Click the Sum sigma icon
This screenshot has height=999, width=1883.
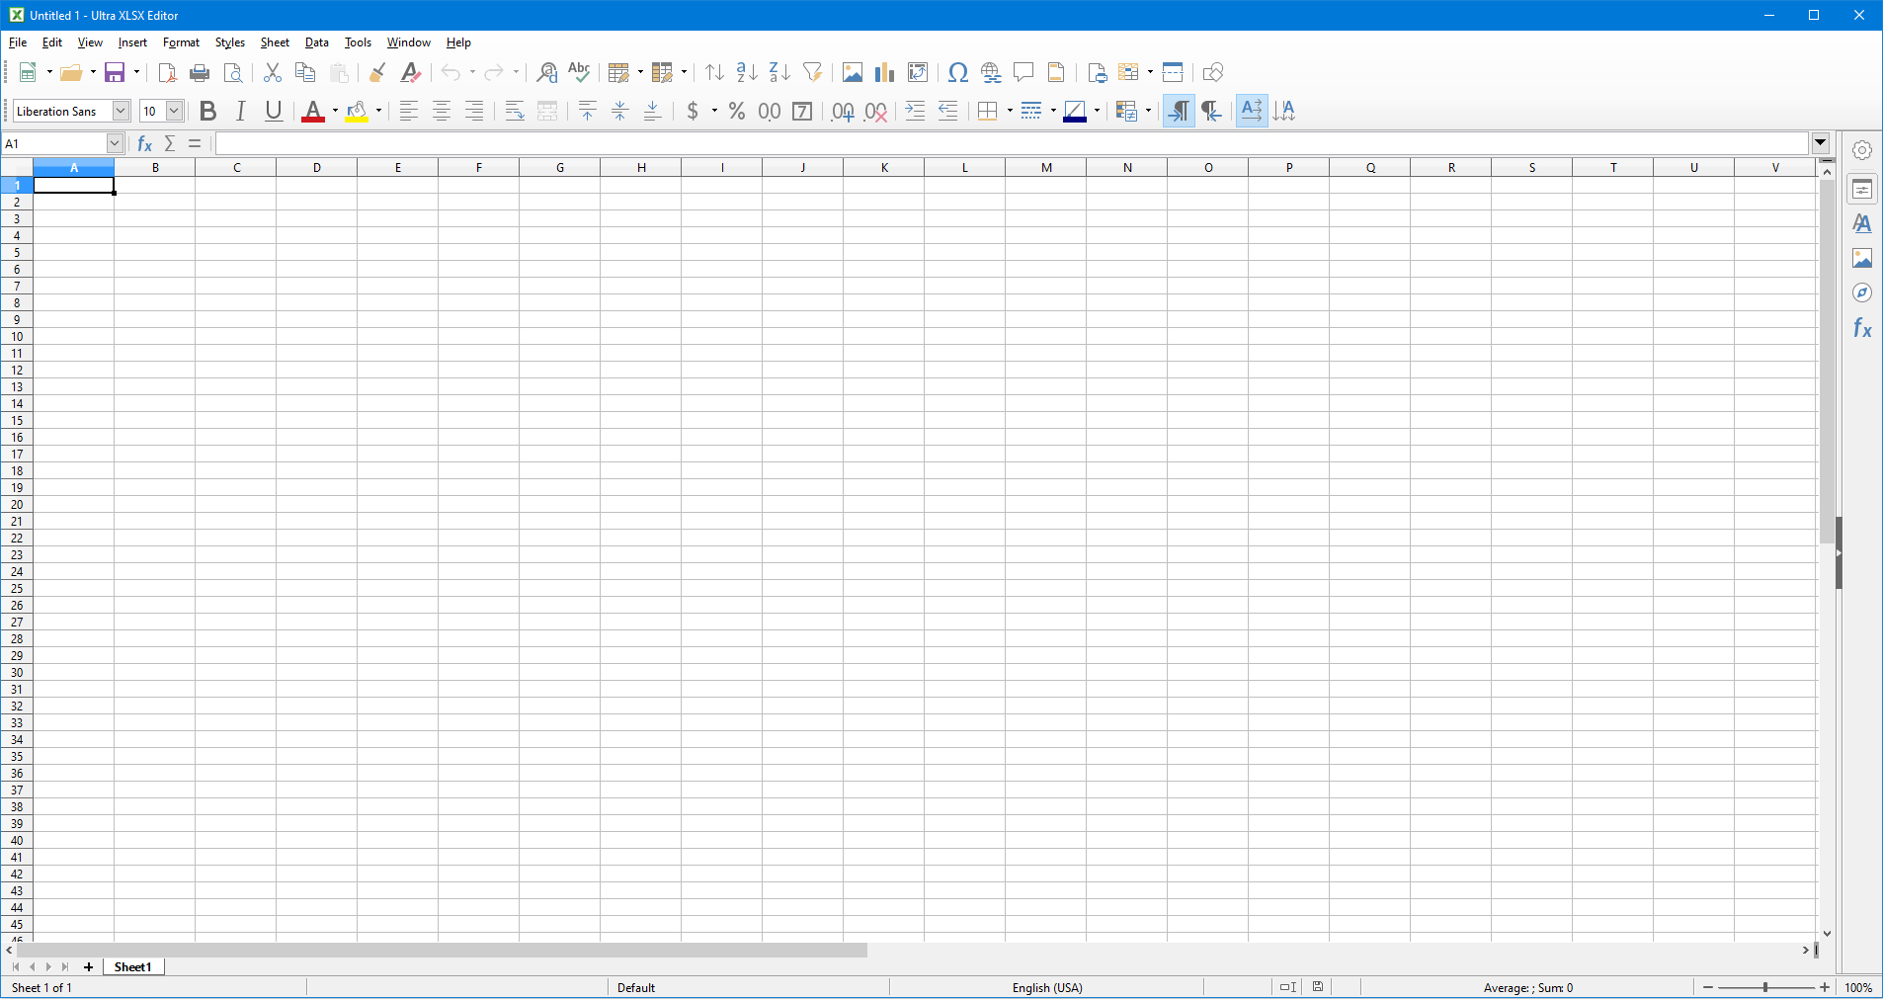(x=170, y=143)
